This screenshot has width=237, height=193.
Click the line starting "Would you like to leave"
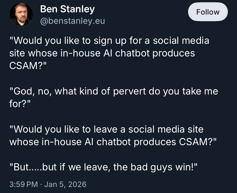tap(106, 129)
